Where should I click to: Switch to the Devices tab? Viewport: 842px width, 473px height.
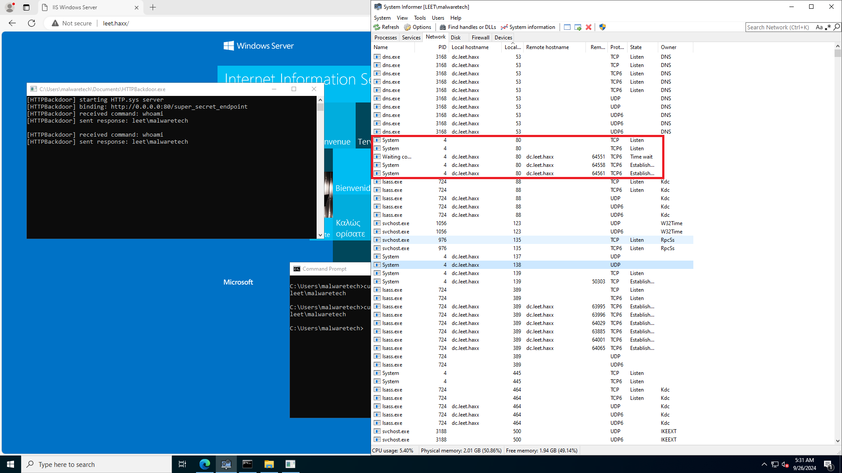(503, 38)
